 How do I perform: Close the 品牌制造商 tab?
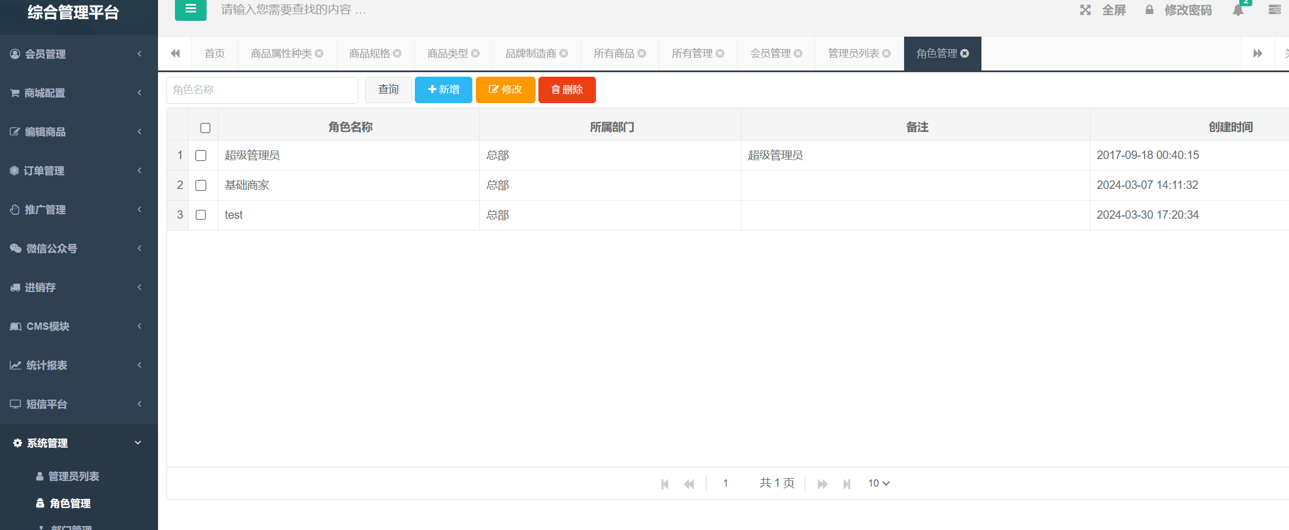coord(564,54)
